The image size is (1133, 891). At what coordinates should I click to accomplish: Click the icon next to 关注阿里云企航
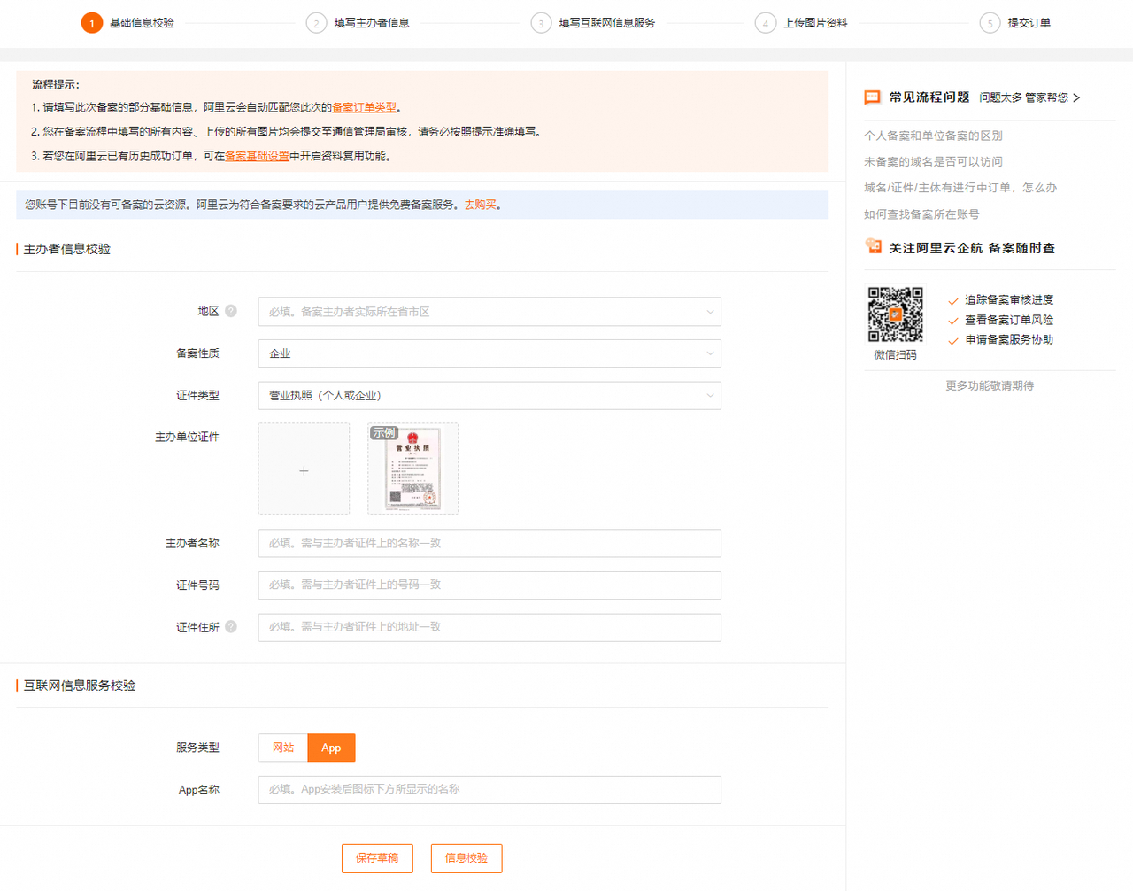(874, 247)
